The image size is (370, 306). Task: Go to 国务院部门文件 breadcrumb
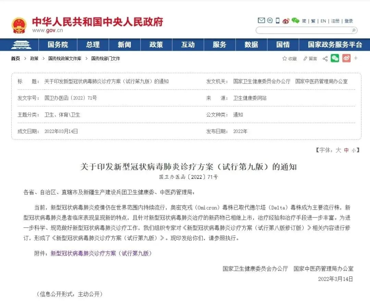point(106,58)
